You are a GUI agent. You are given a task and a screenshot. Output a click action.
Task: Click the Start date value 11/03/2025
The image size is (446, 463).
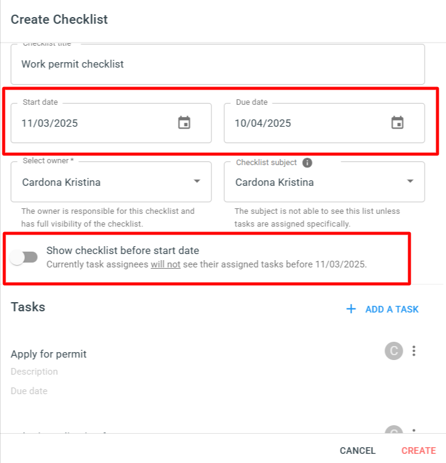49,123
